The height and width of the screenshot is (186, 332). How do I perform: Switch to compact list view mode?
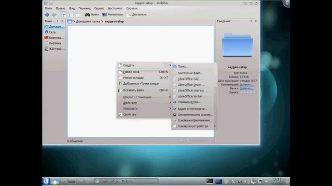[71, 15]
